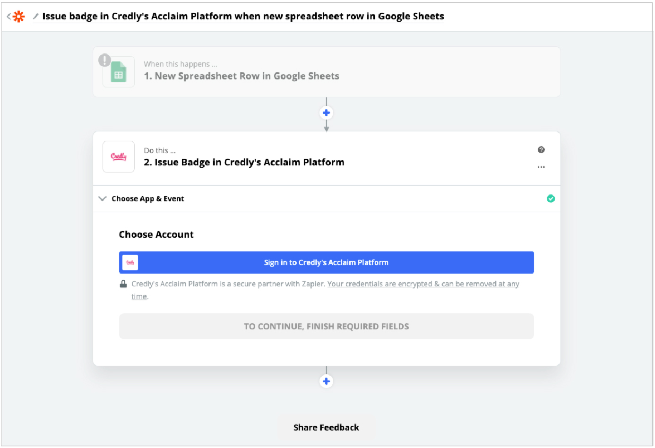Image resolution: width=655 pixels, height=448 pixels.
Task: Click To Continue, Finish Required Fields button
Action: click(326, 327)
